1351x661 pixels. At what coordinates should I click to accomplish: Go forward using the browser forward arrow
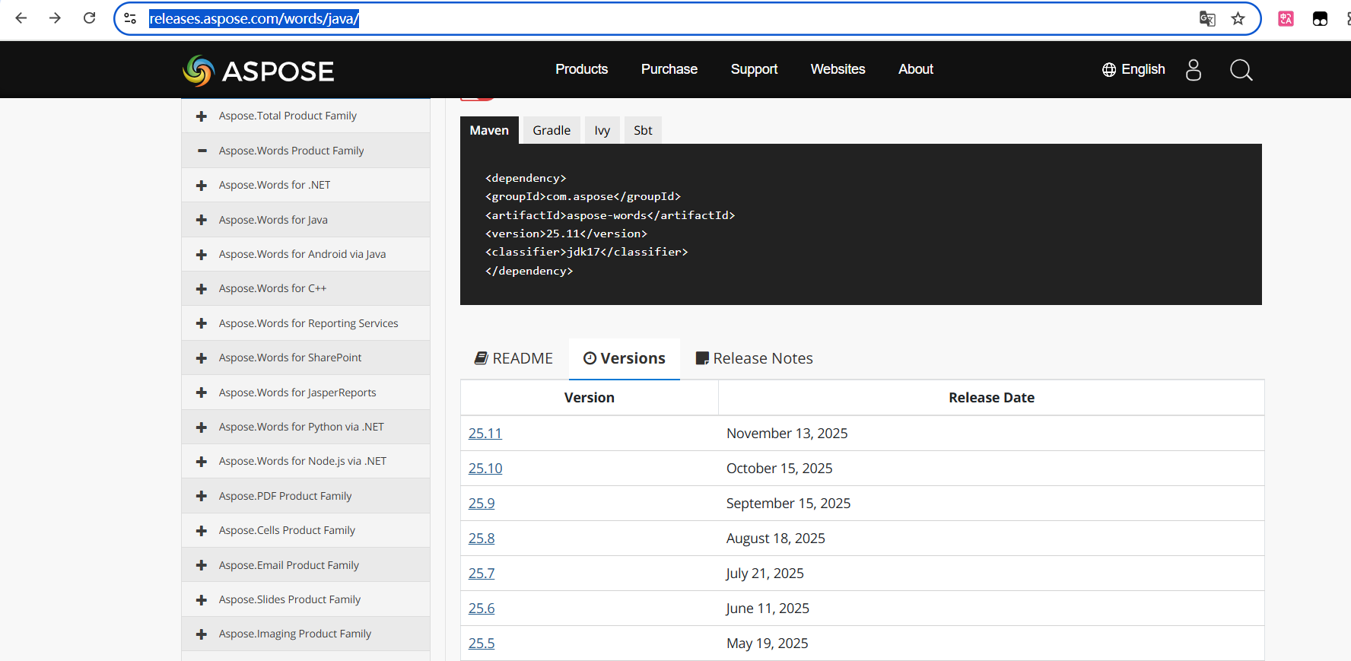(x=55, y=18)
